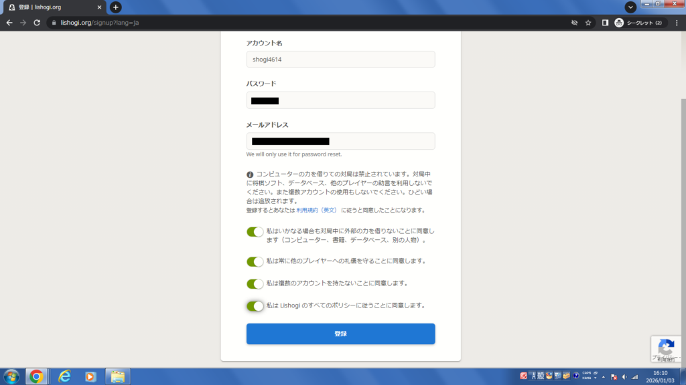
Task: Click the incognito eye icon near the address bar
Action: [x=574, y=22]
